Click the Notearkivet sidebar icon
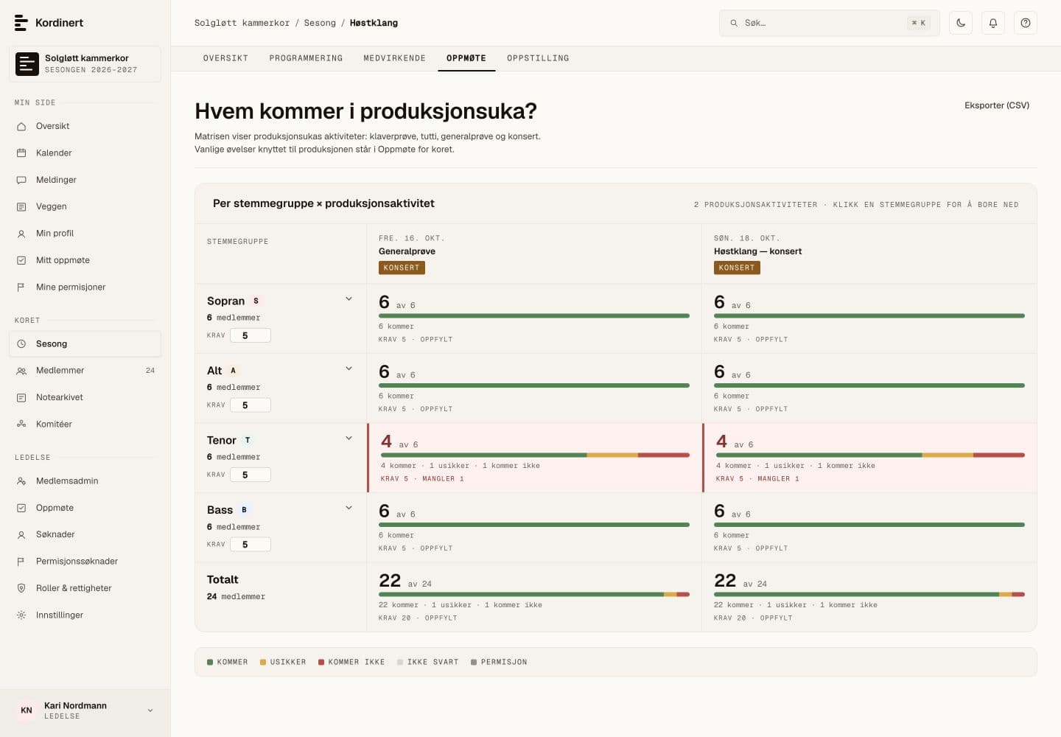 tap(21, 398)
